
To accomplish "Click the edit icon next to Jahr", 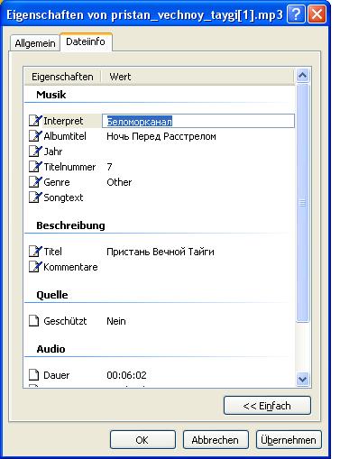I will [35, 151].
